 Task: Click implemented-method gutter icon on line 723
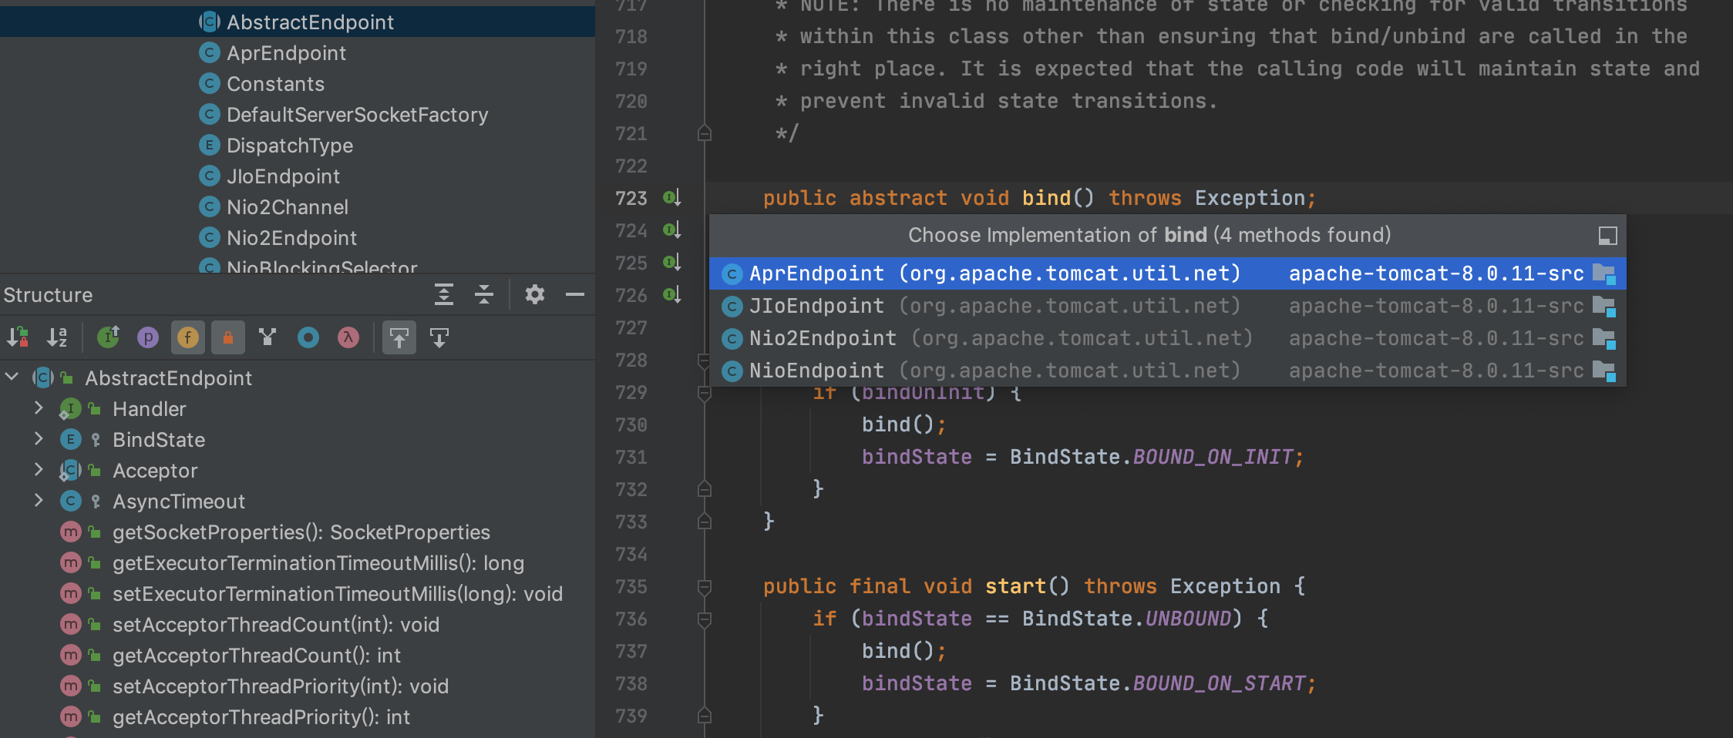[671, 198]
